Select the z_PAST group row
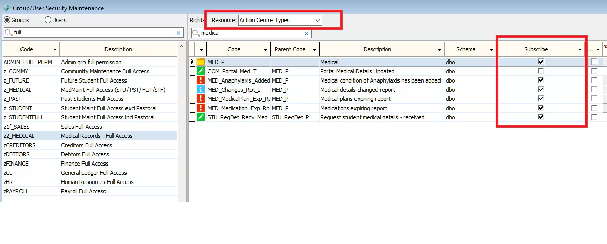The width and height of the screenshot is (607, 244). [90, 99]
